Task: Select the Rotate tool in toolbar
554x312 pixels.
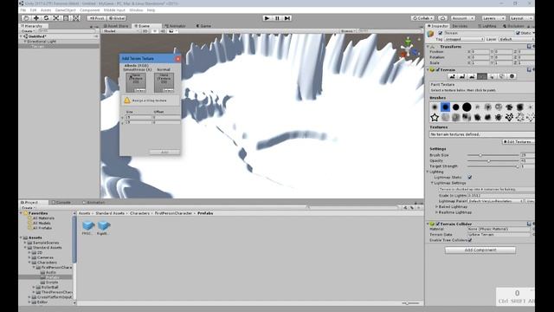Action: tap(46, 18)
